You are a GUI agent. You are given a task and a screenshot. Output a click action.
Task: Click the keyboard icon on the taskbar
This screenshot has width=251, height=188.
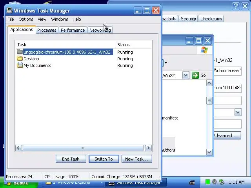click(192, 182)
